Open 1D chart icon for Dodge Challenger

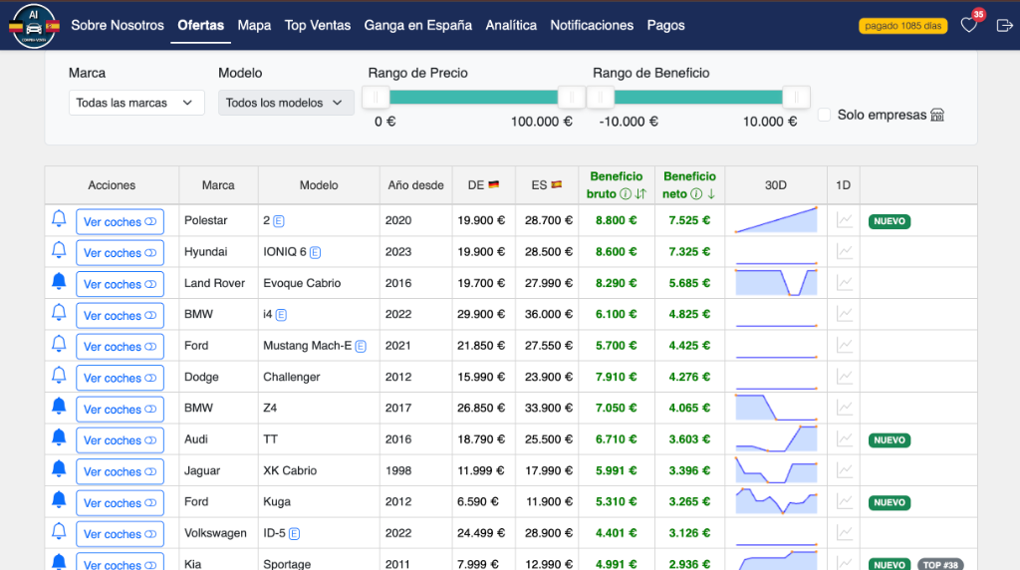(844, 377)
